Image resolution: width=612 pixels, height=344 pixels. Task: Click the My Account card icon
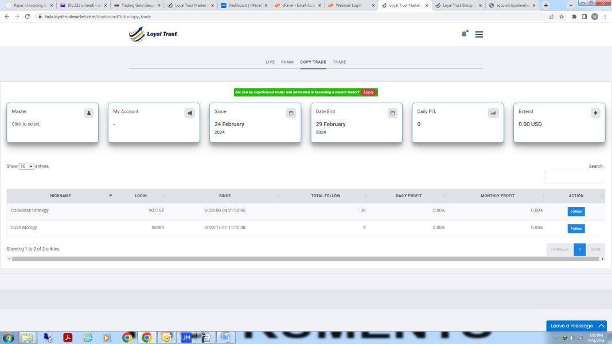[x=190, y=113]
